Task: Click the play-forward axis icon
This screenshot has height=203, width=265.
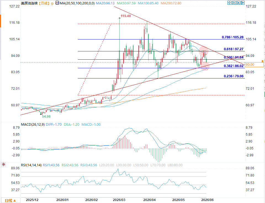Action: 238,3
